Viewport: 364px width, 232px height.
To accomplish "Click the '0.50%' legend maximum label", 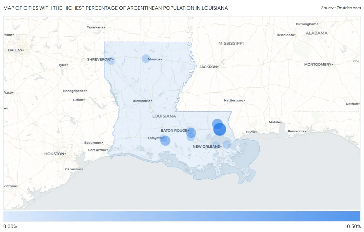I will [354, 227].
